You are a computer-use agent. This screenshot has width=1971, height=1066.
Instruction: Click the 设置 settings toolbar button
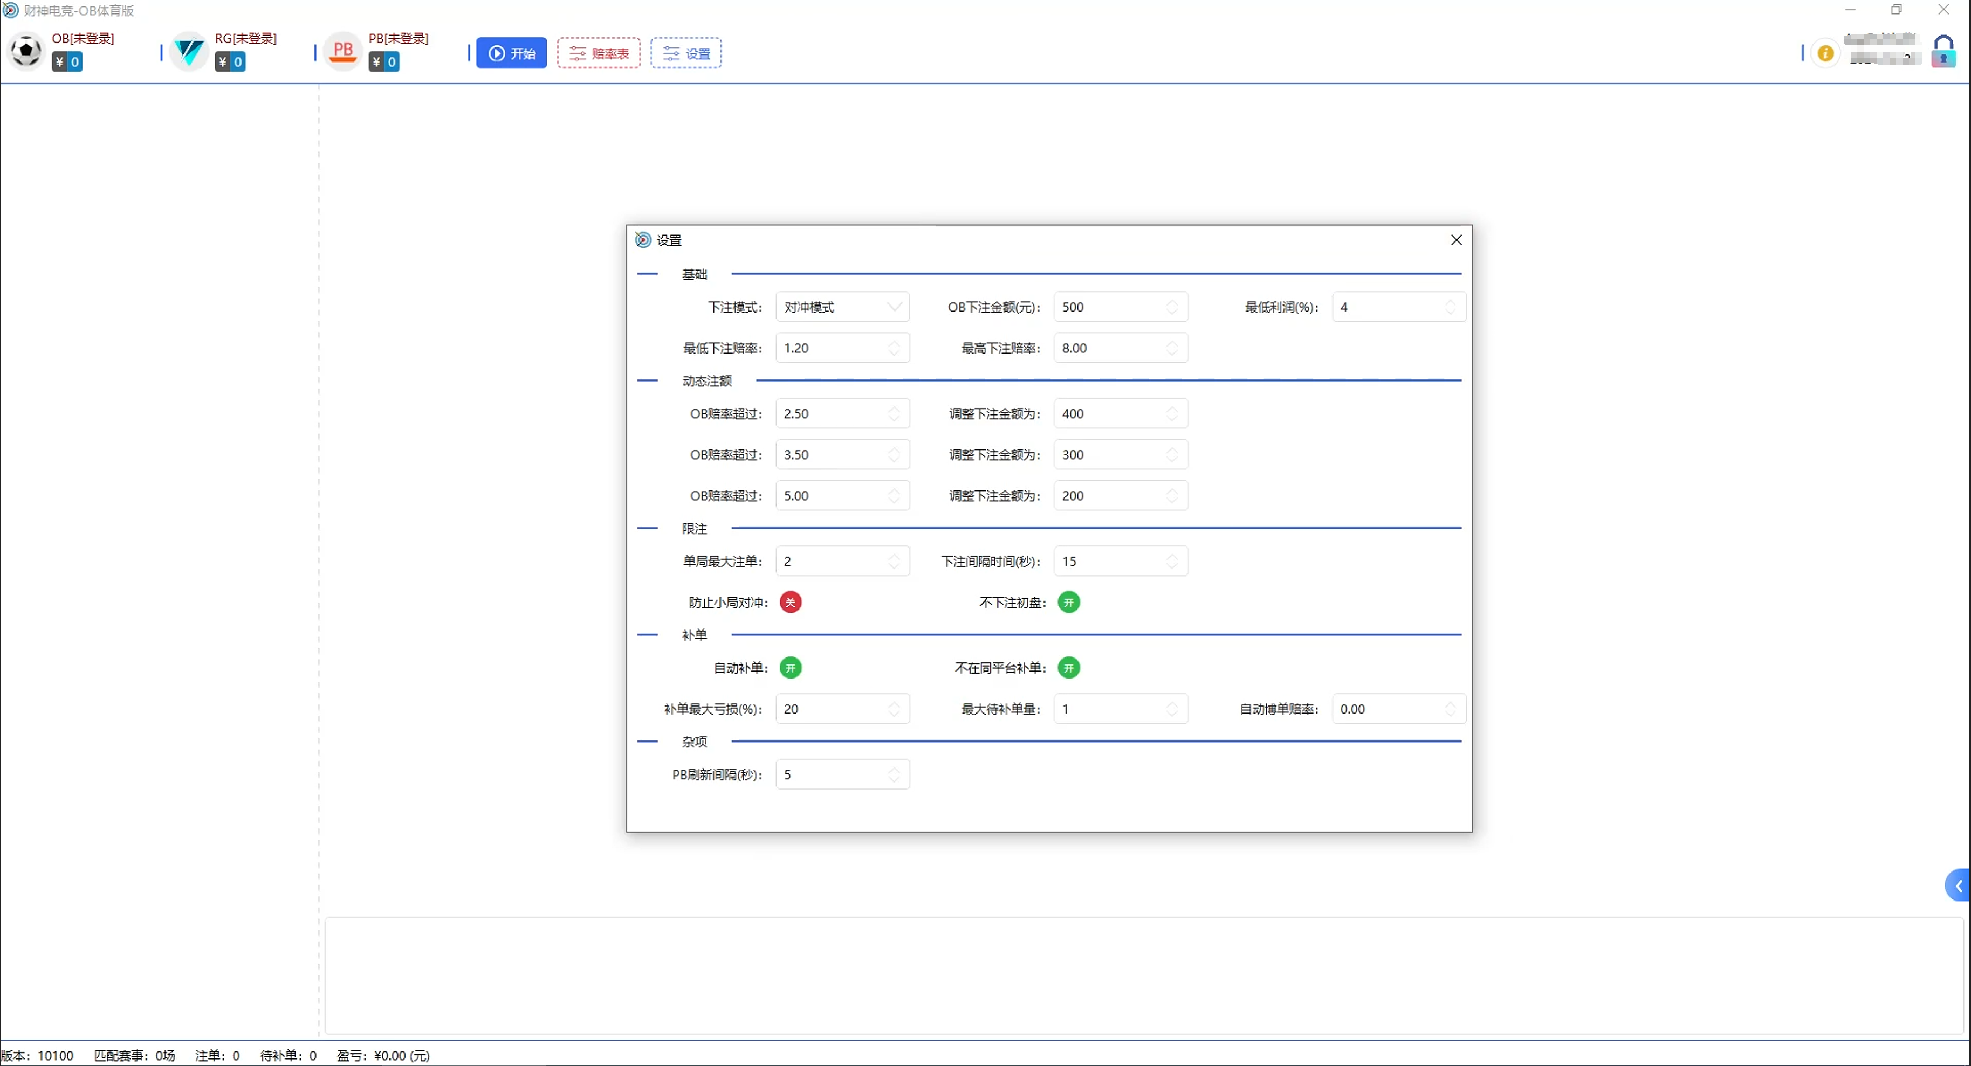click(x=685, y=53)
